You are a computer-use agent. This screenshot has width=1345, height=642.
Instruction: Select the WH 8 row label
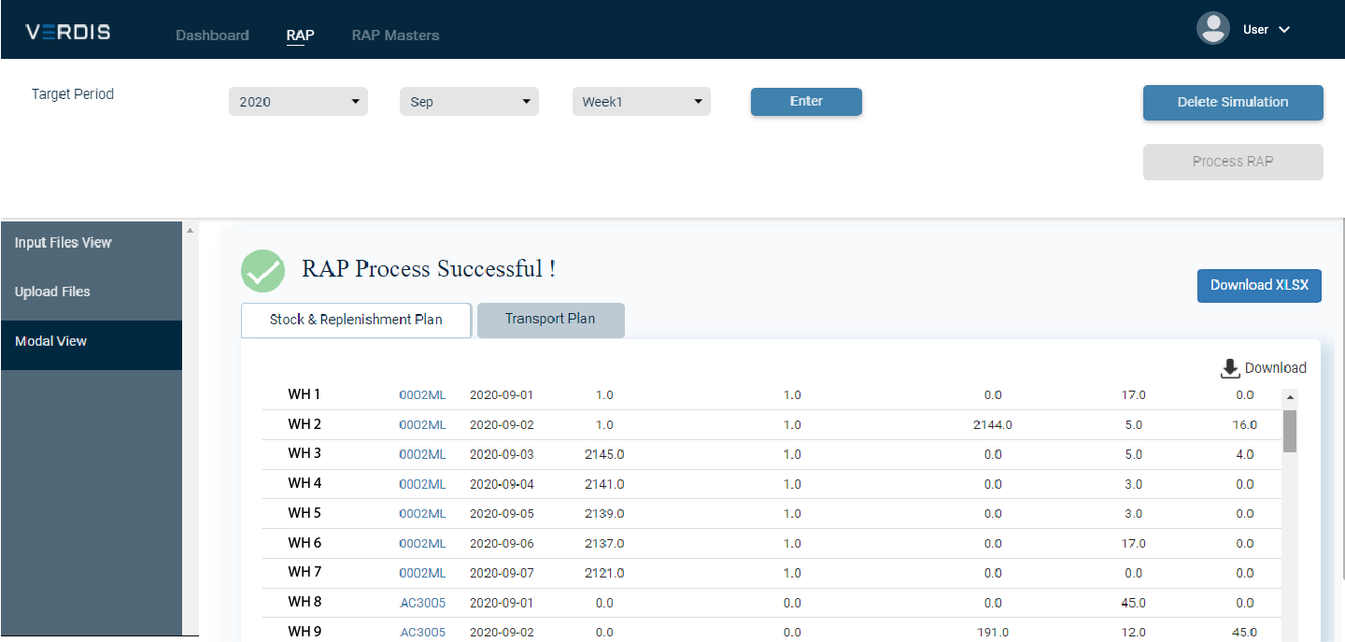pyautogui.click(x=304, y=602)
